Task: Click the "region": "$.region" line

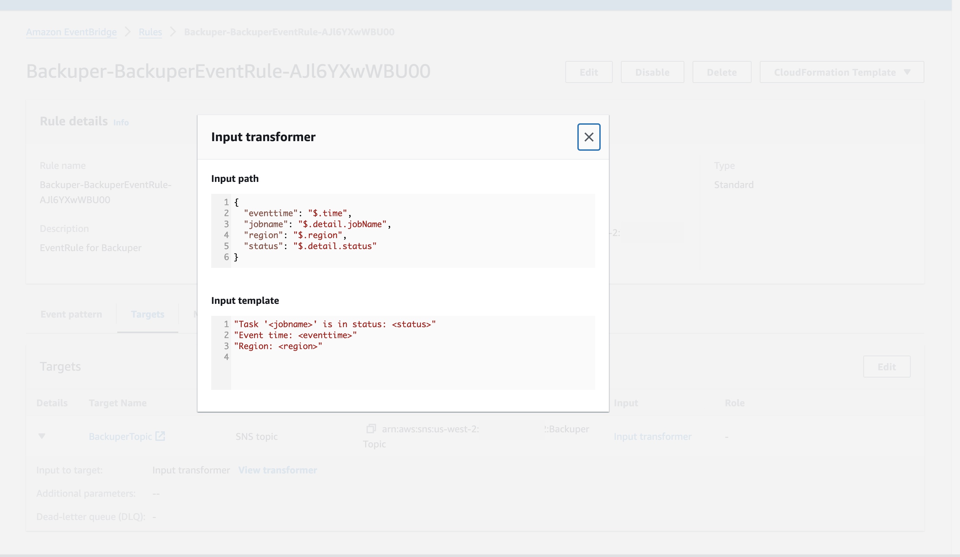Action: pyautogui.click(x=295, y=235)
